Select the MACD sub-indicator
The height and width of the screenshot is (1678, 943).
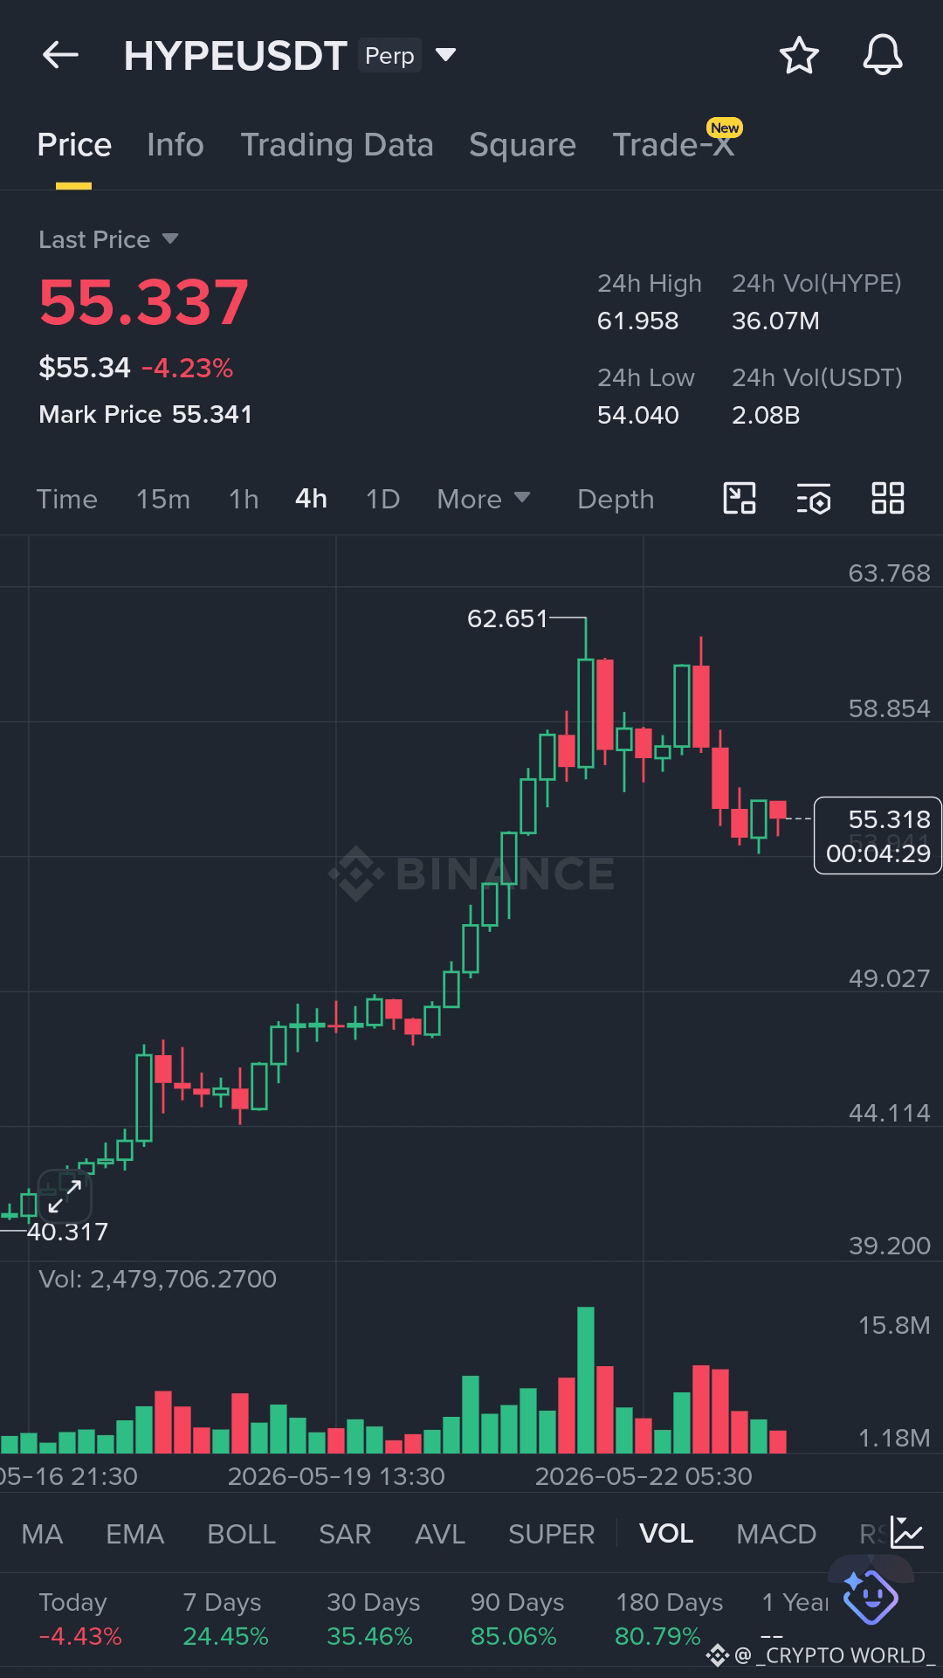tap(776, 1534)
